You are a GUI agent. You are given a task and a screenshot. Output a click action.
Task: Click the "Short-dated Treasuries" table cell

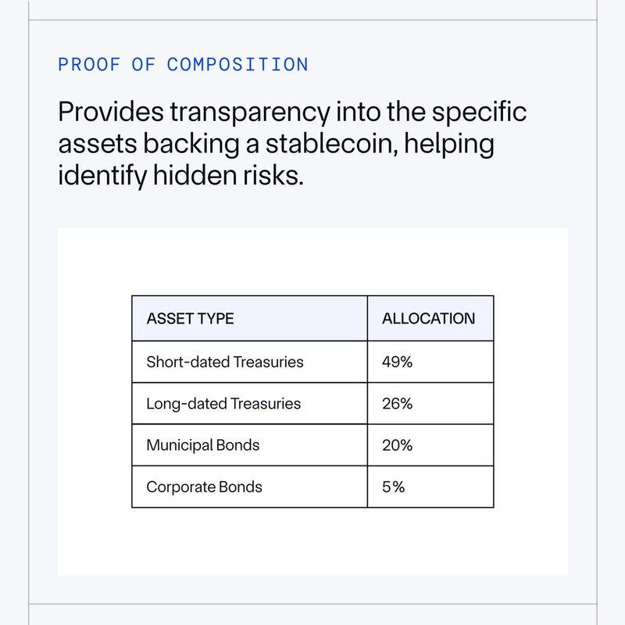click(x=225, y=362)
